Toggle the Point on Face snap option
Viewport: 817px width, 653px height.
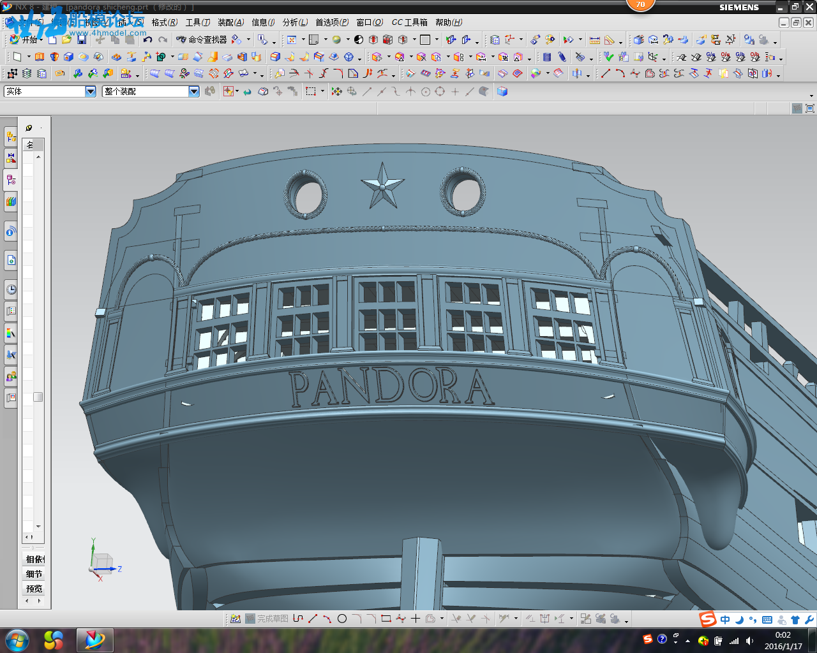(x=484, y=91)
